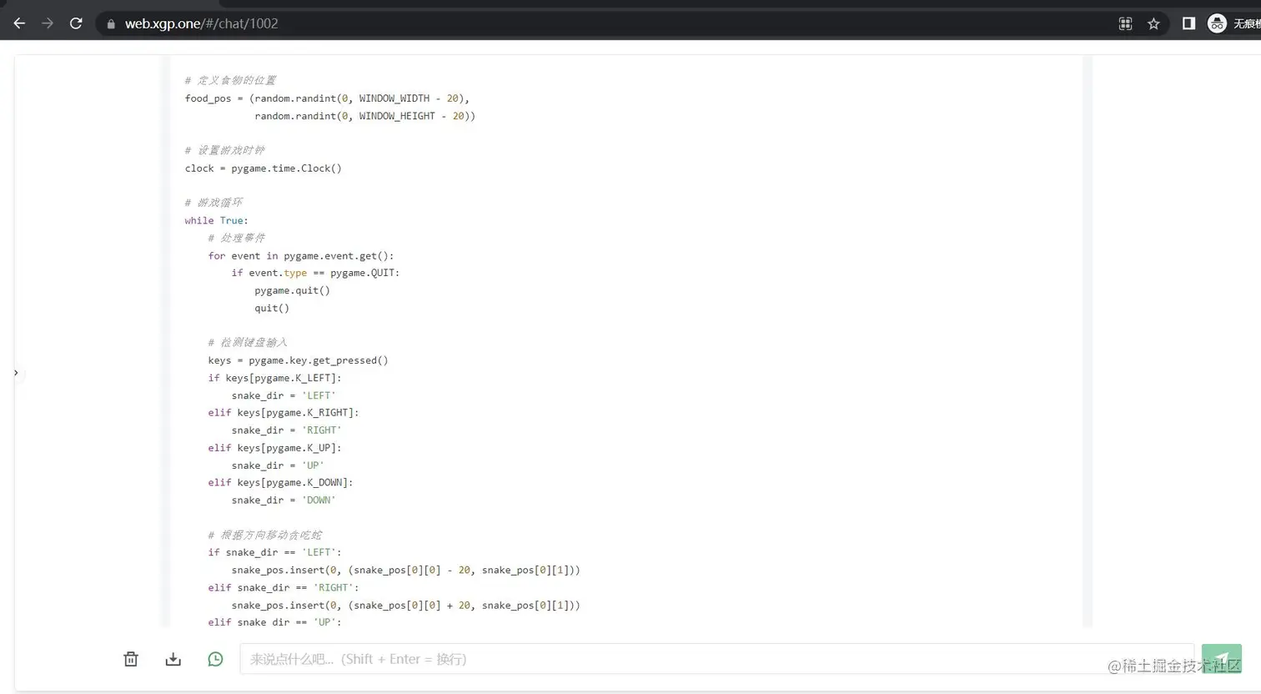Go back to the previous page
The height and width of the screenshot is (694, 1261).
click(x=19, y=23)
